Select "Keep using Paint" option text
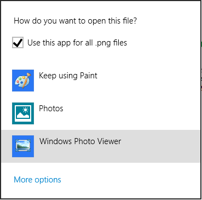Viewport: 202px width, 200px height. (x=68, y=76)
